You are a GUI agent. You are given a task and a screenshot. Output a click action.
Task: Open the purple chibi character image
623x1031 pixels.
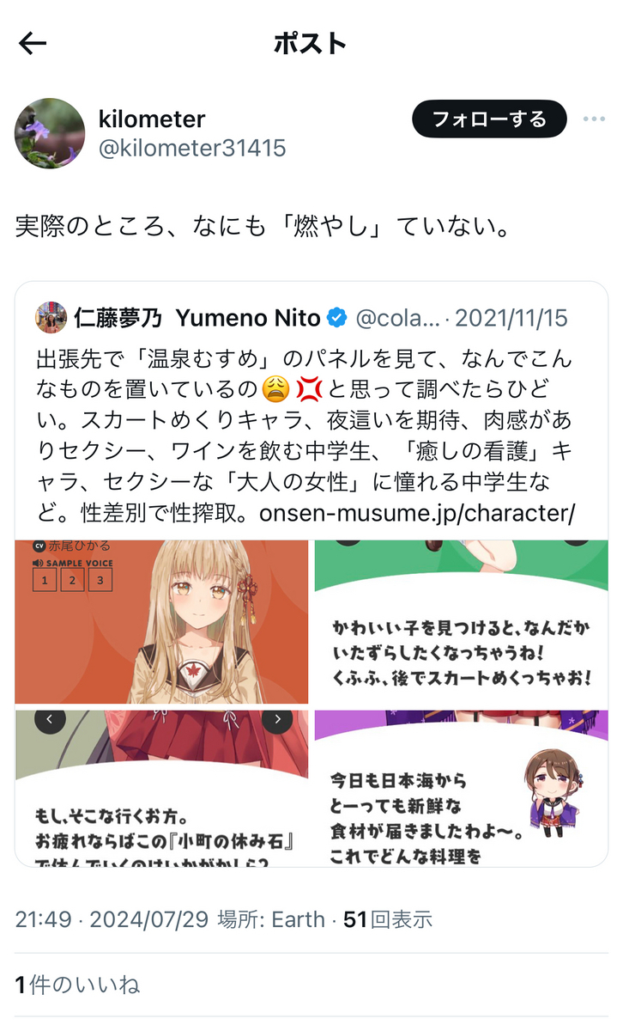coord(462,788)
